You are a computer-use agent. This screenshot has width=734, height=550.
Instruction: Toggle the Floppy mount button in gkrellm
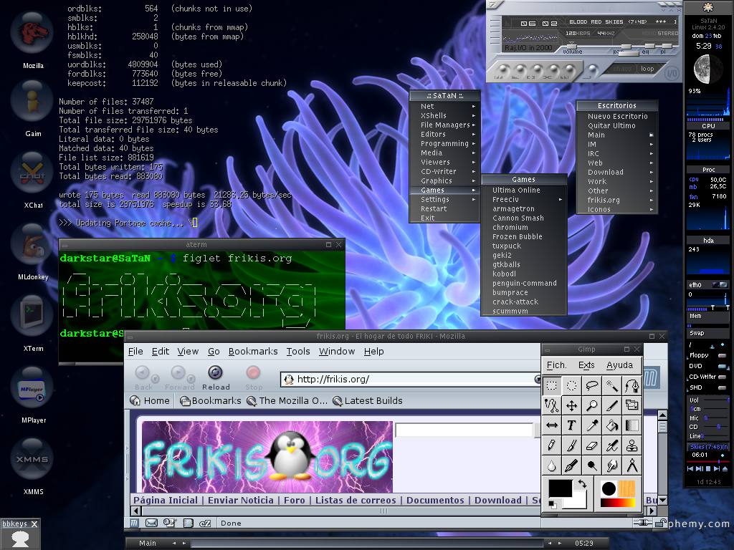pyautogui.click(x=722, y=355)
